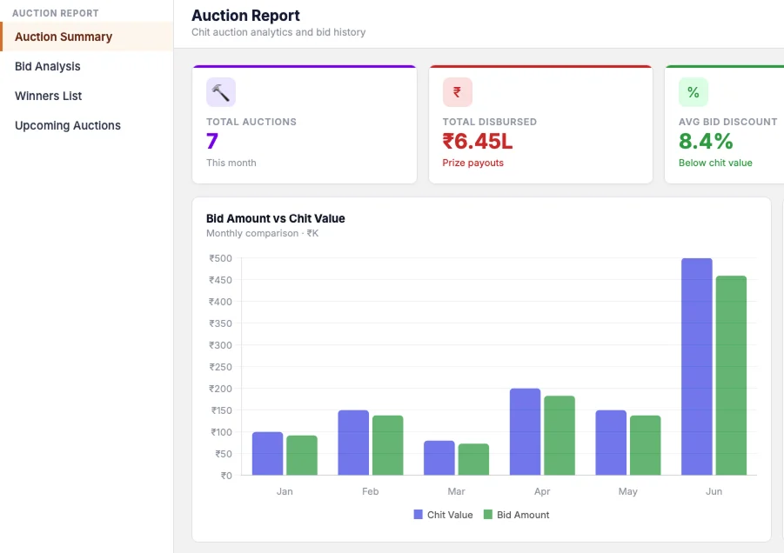The height and width of the screenshot is (553, 784).
Task: Click the Below chit value caption
Action: 715,163
